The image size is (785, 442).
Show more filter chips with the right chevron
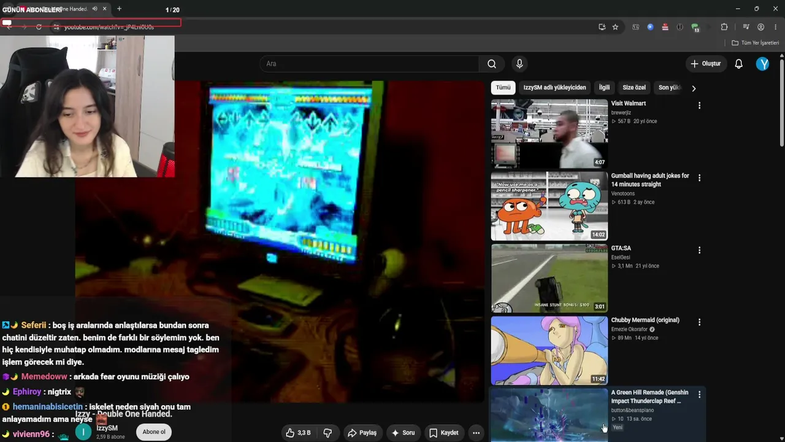coord(694,88)
